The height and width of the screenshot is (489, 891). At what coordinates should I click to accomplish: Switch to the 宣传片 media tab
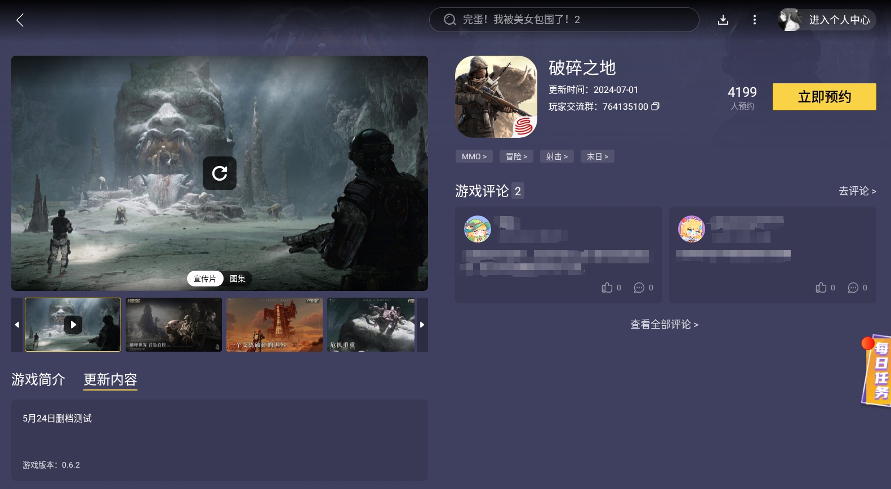[x=205, y=279]
